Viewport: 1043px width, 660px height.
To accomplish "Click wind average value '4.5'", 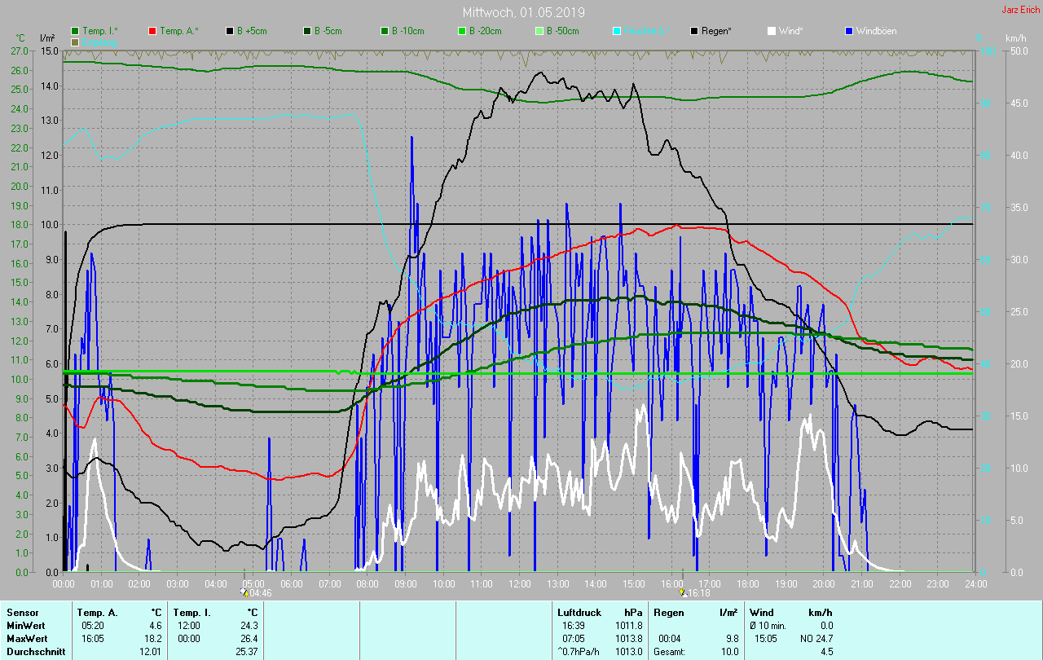I will (x=825, y=652).
